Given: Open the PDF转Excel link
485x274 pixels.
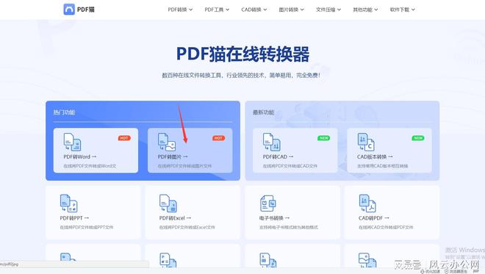Looking at the screenshot, I should tap(175, 218).
